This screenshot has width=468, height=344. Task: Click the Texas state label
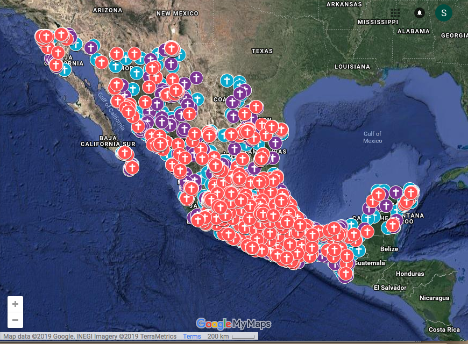[262, 51]
